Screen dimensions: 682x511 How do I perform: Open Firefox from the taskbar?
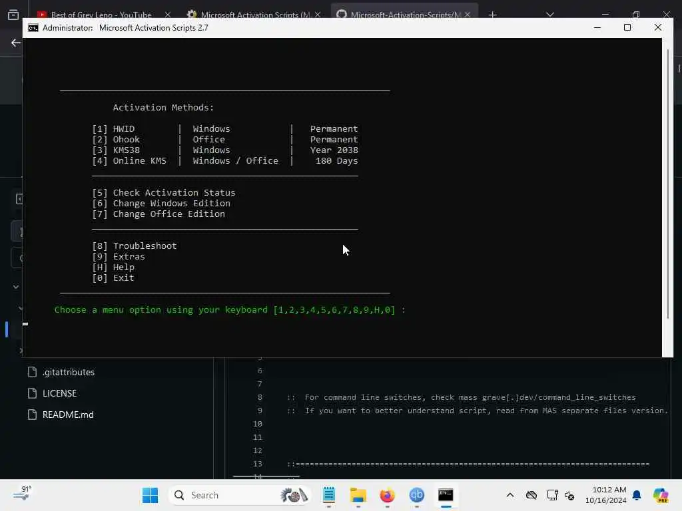point(387,495)
